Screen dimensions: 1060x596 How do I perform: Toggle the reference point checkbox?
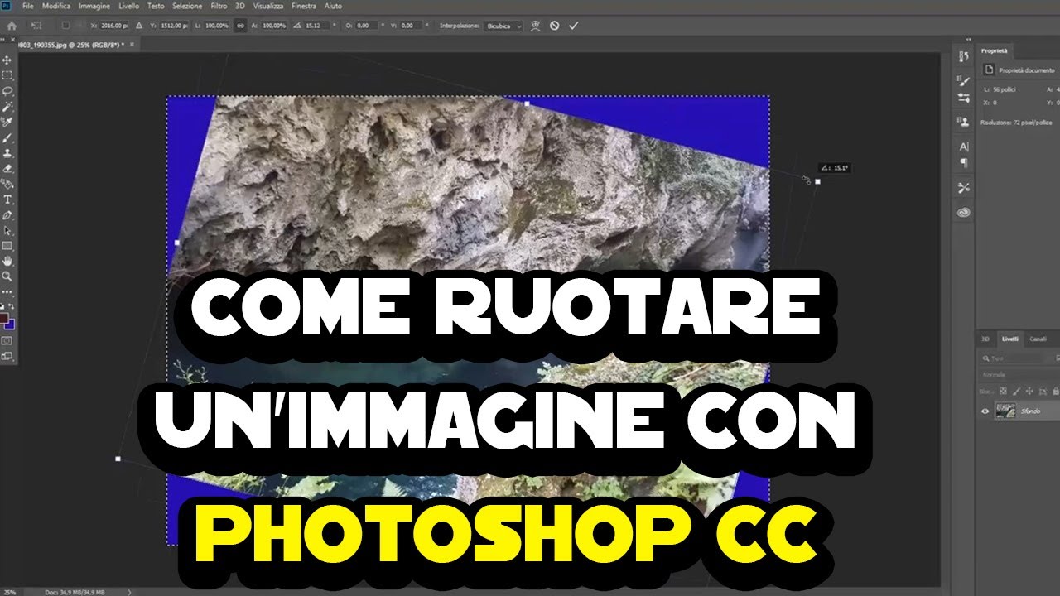[x=65, y=26]
